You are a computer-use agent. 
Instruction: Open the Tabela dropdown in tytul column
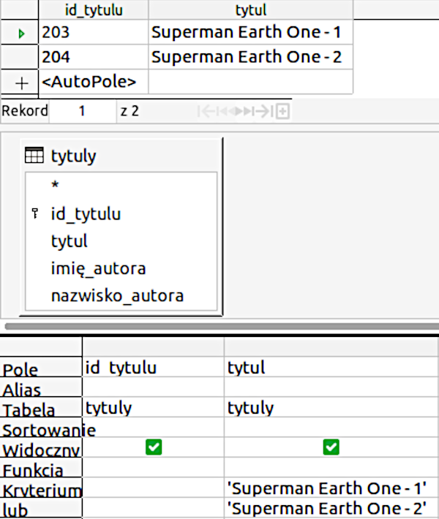point(331,407)
